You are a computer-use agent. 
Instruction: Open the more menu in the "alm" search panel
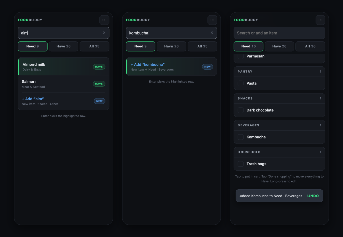click(x=105, y=20)
